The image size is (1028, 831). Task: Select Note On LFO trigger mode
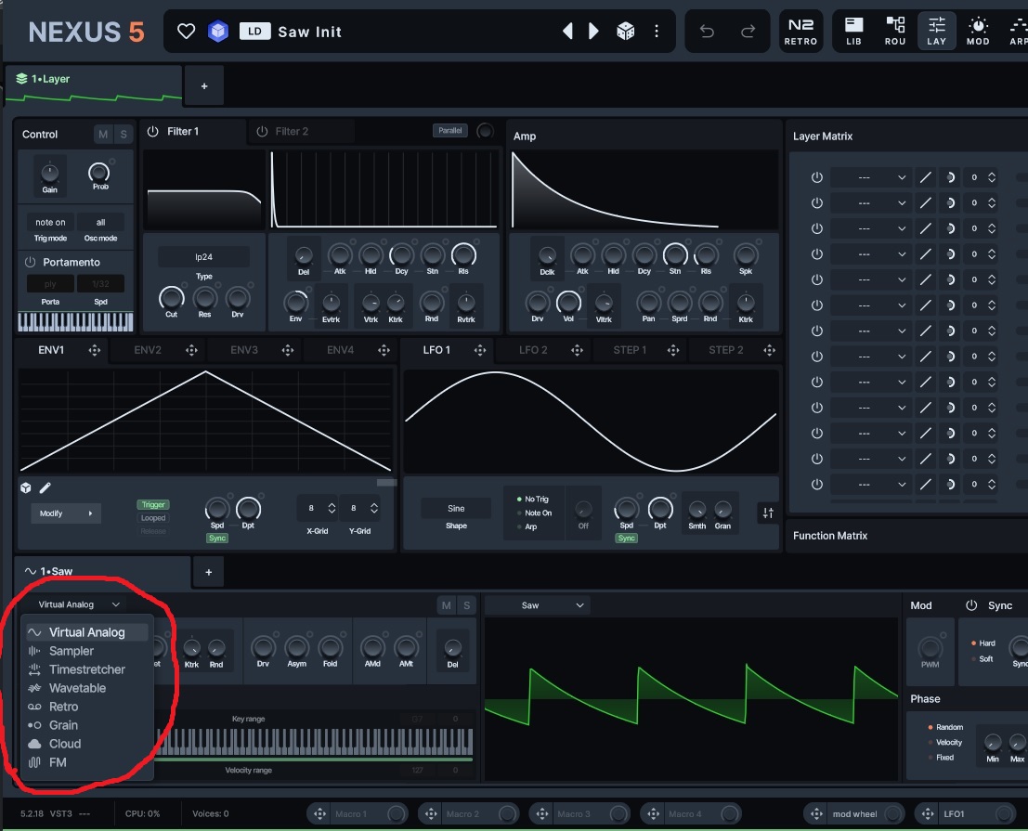click(x=534, y=513)
